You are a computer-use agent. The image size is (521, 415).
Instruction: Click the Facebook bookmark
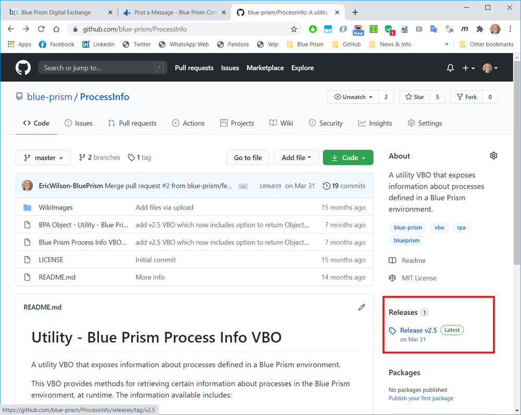(56, 44)
